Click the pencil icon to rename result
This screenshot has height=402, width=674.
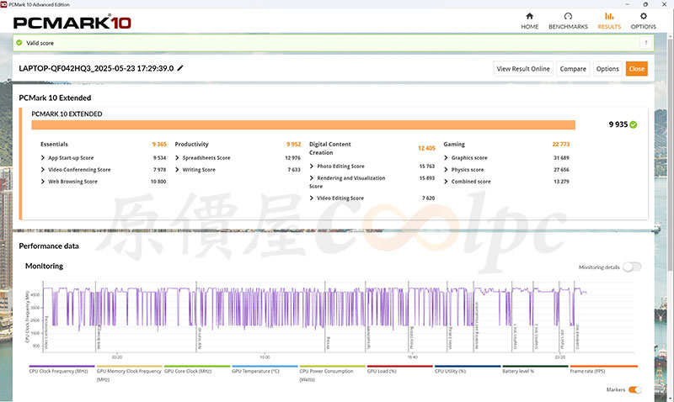180,68
